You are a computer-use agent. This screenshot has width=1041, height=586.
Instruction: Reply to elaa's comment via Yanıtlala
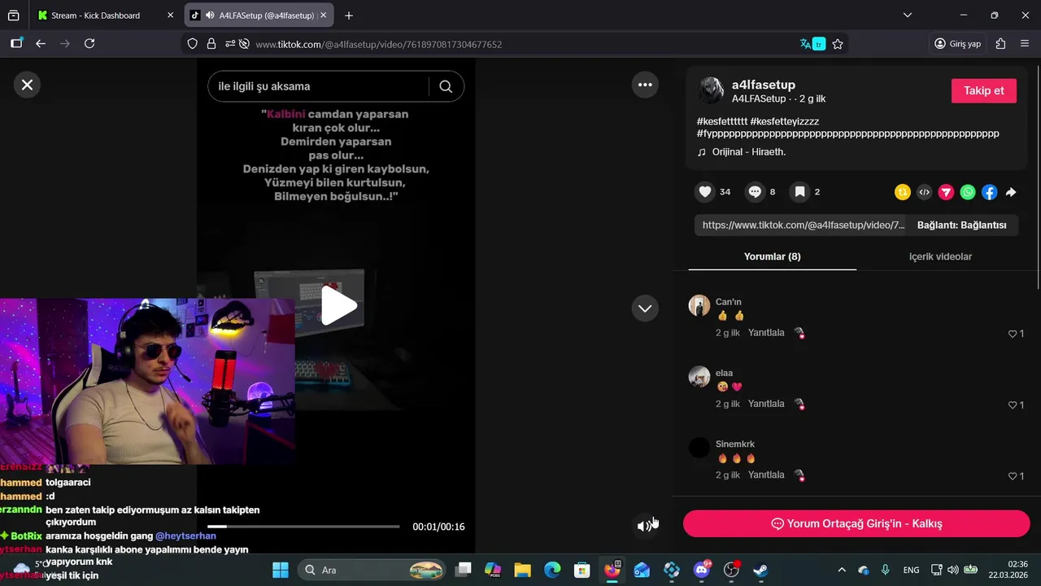[x=766, y=404]
